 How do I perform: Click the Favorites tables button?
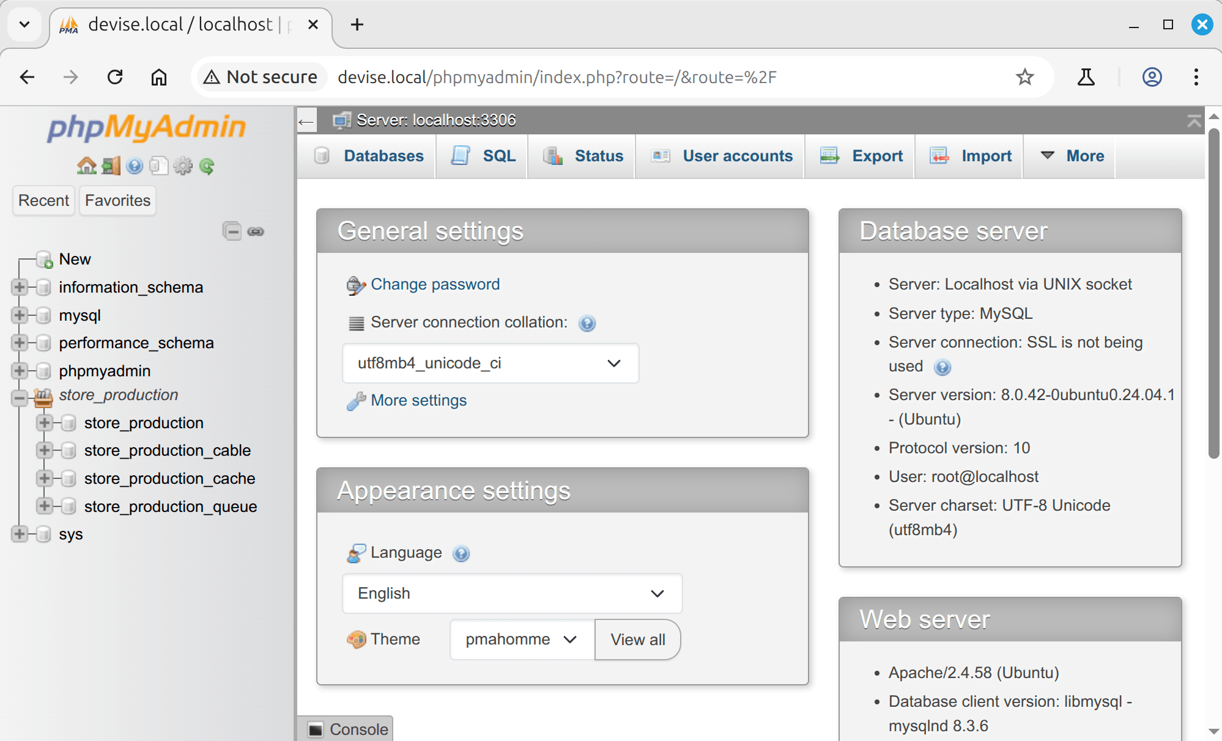tap(117, 200)
